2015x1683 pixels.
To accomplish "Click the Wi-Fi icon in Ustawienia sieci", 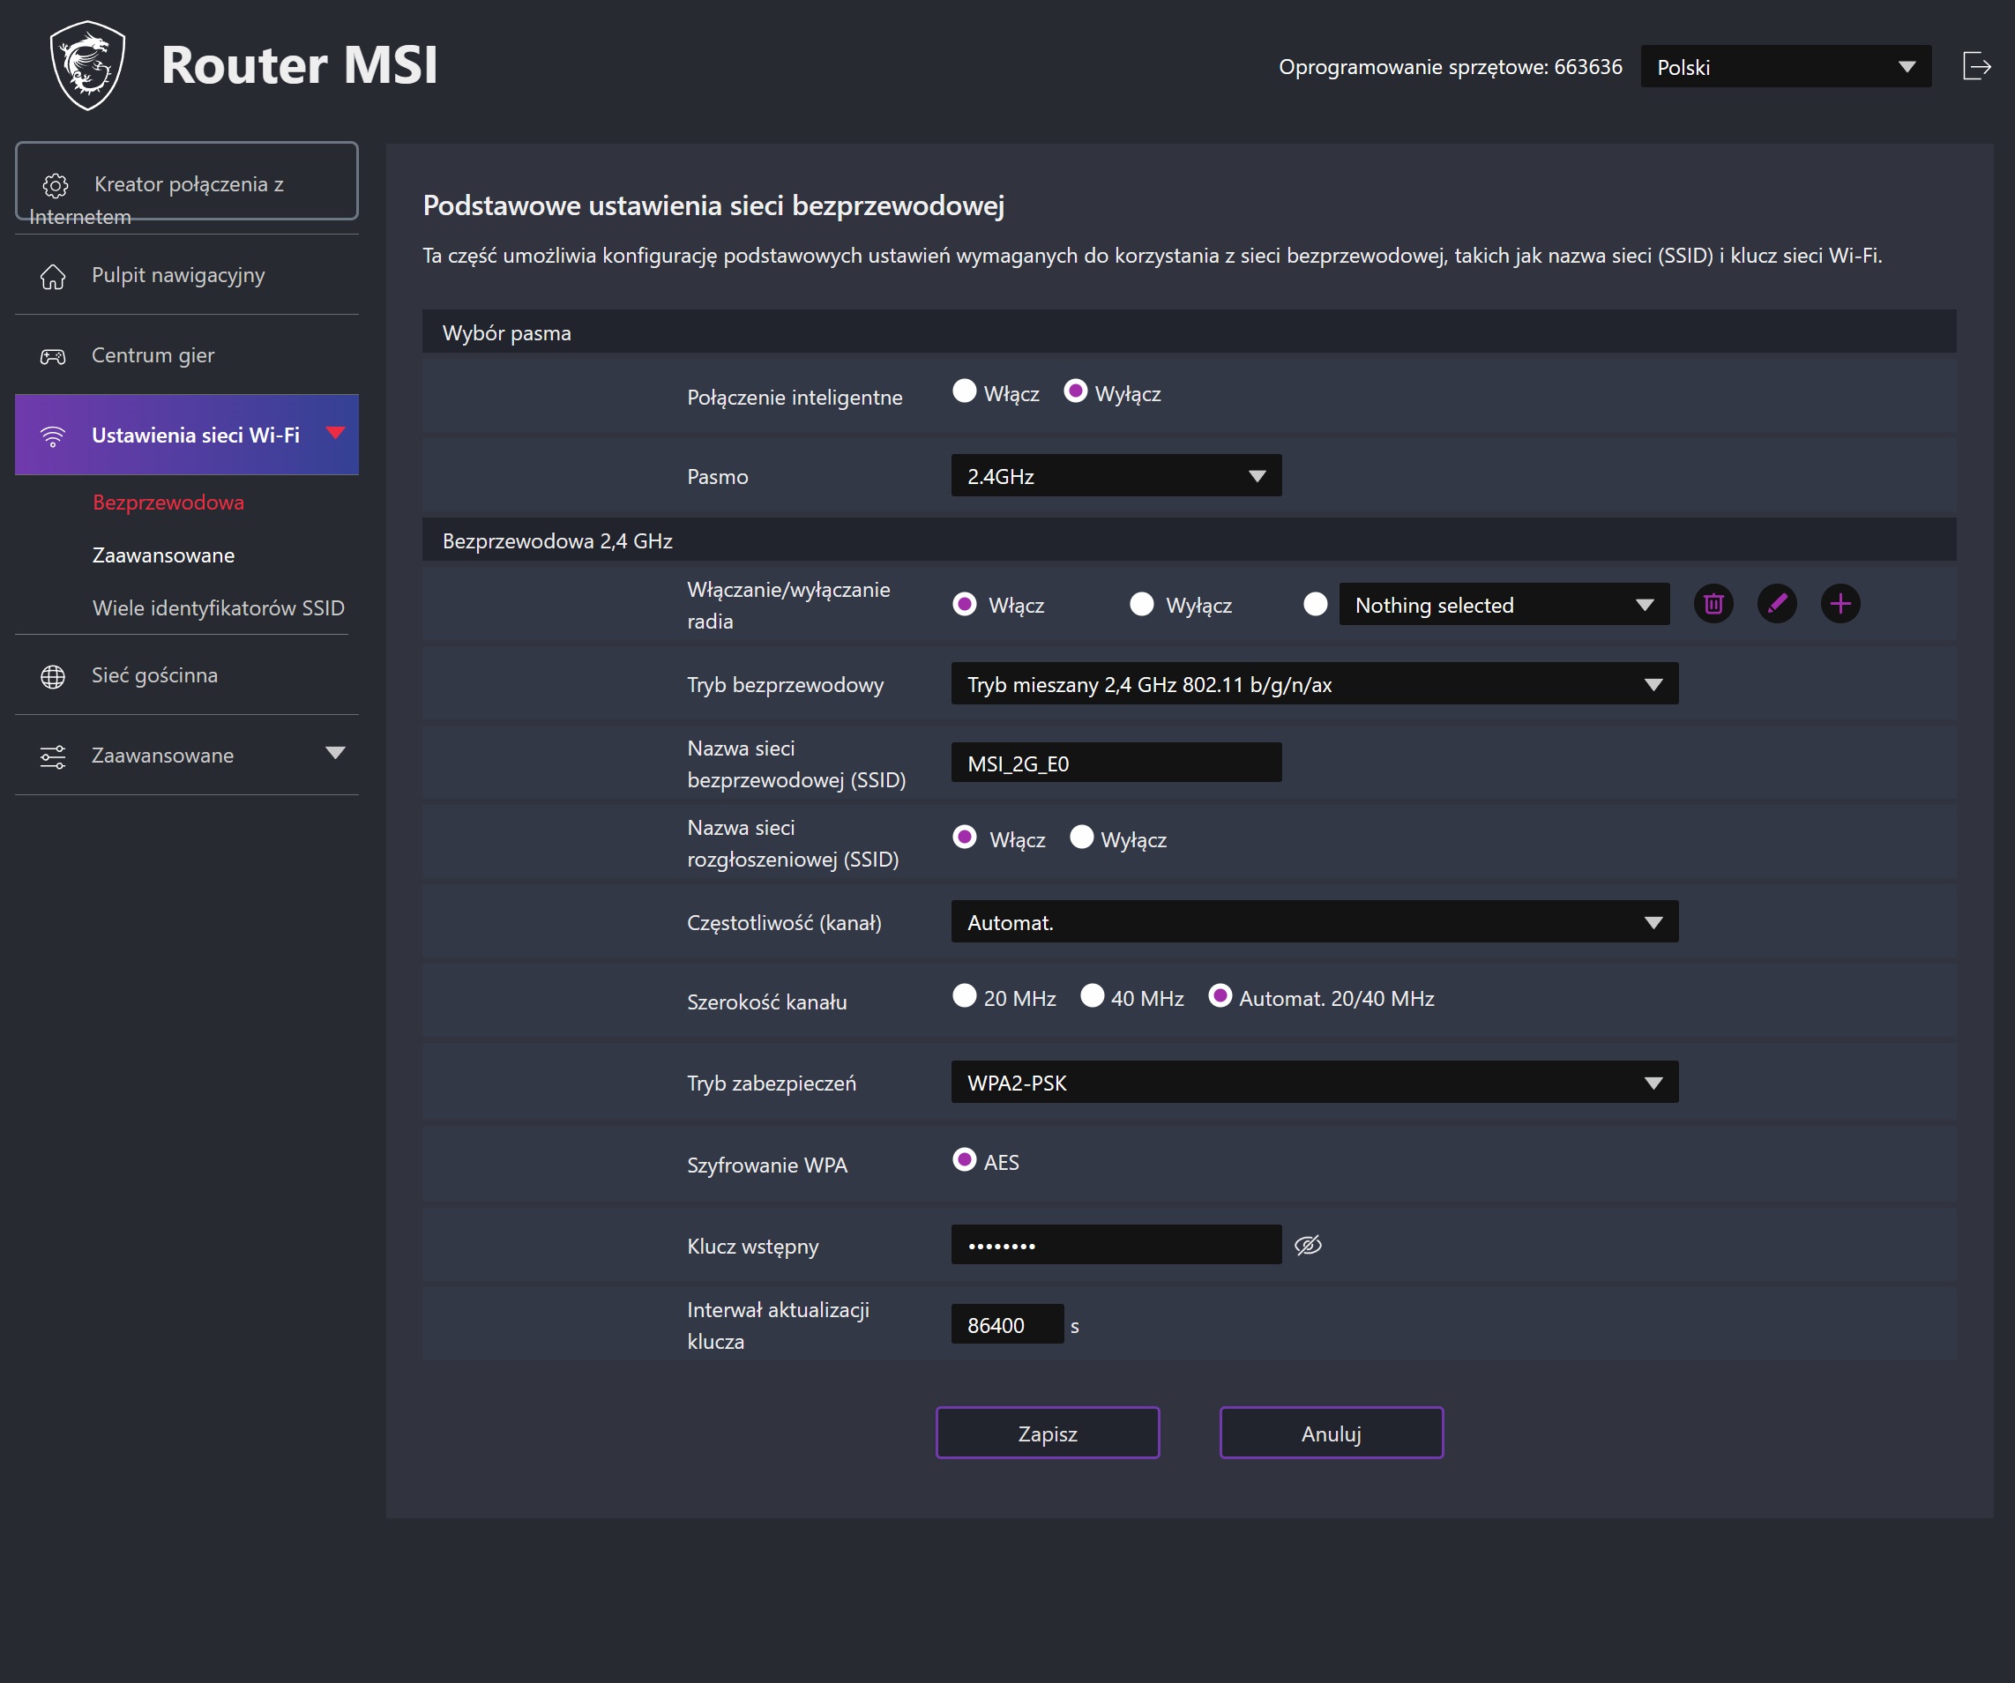I will [53, 436].
